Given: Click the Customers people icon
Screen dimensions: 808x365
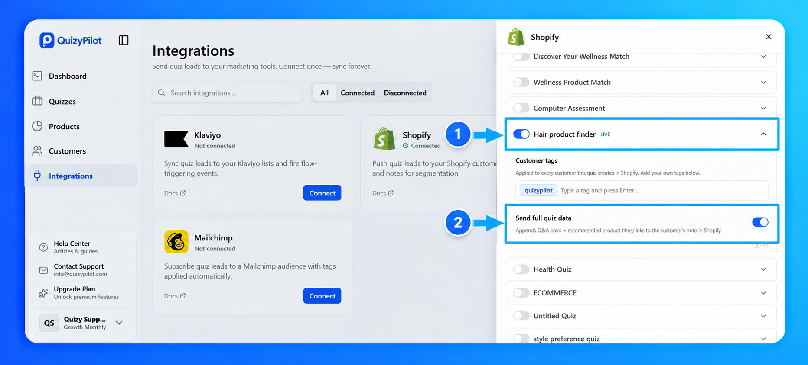Looking at the screenshot, I should click(x=37, y=151).
